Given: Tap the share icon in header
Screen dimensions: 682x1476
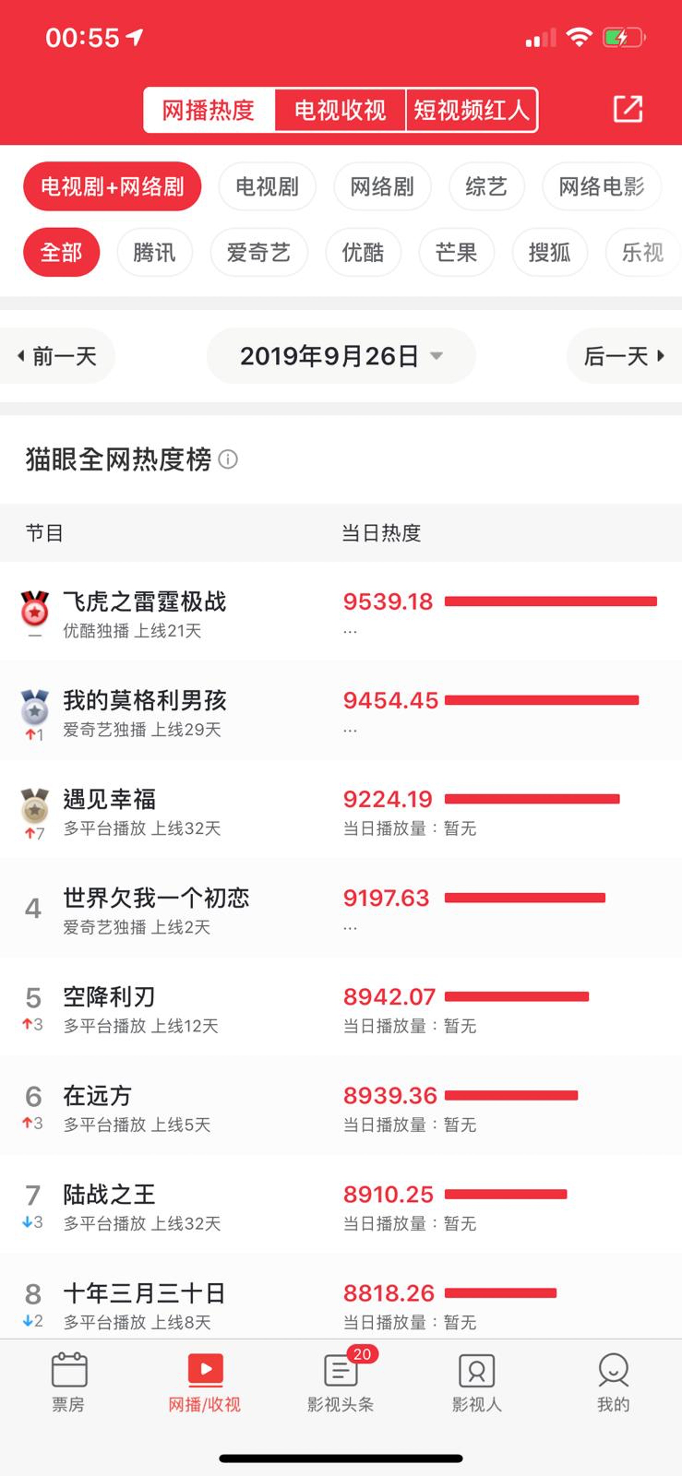Looking at the screenshot, I should (x=628, y=109).
